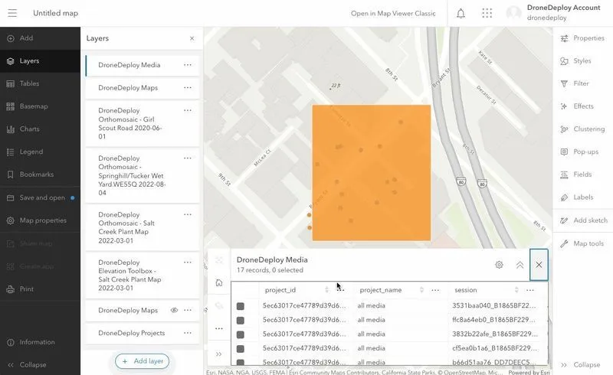Check the table row with session b66d51aa76
Viewport: 613px width, 375px height.
(241, 362)
